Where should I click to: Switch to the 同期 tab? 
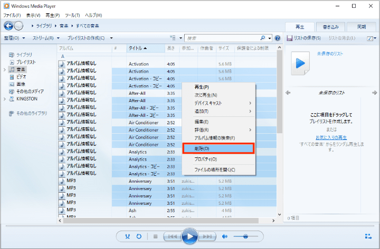pyautogui.click(x=362, y=27)
